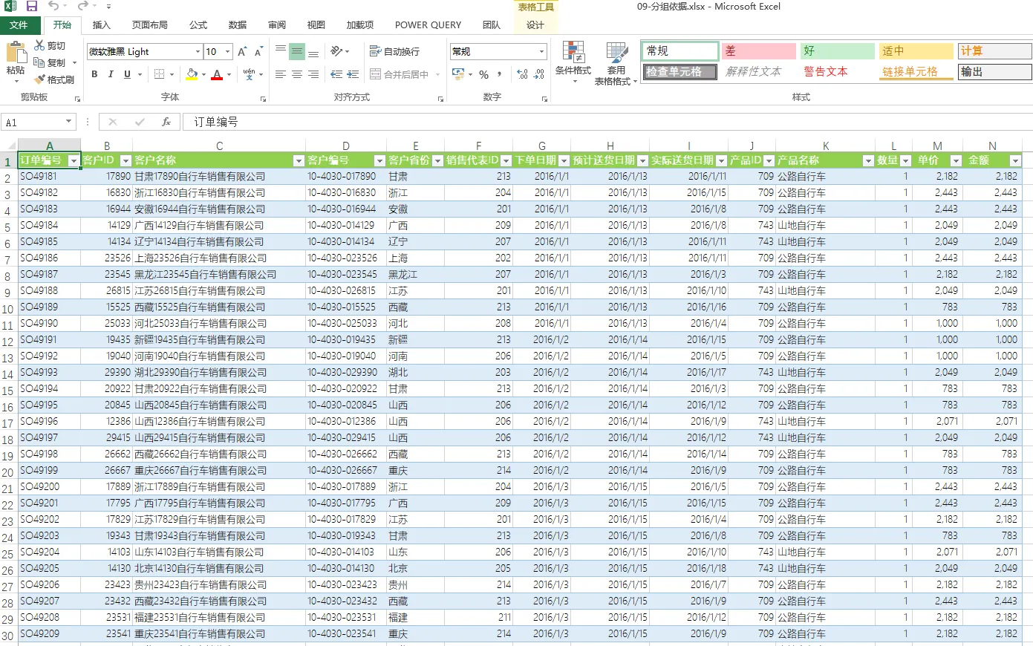Click the Increase Decimal icon
Viewport: 1033px width, 646px height.
click(522, 74)
